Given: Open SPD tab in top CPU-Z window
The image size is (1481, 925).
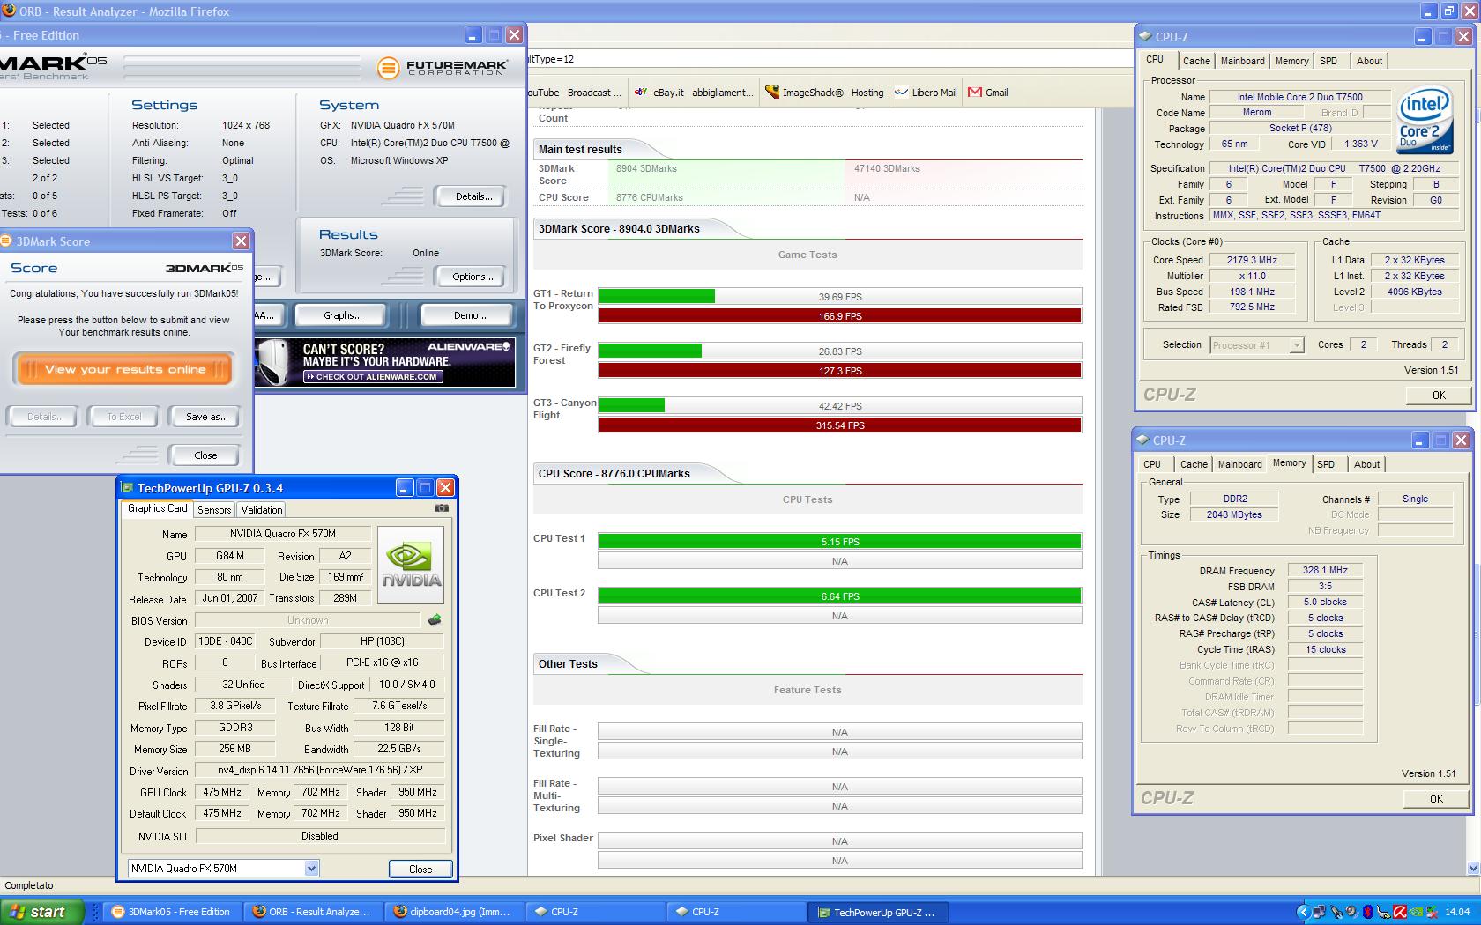Looking at the screenshot, I should (1328, 61).
